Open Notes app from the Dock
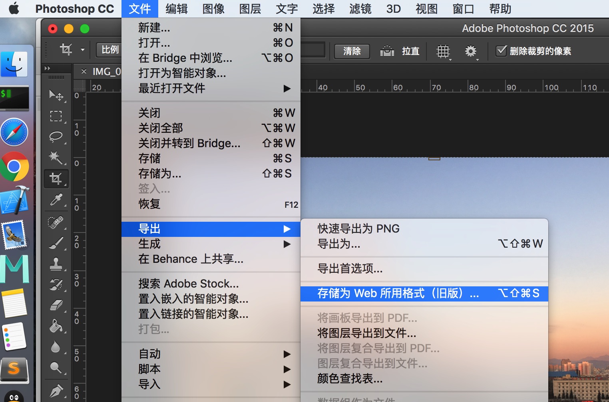The width and height of the screenshot is (609, 402). coord(14,303)
